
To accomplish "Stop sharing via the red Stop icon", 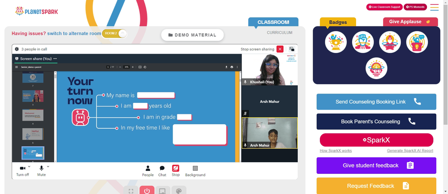I will [176, 171].
